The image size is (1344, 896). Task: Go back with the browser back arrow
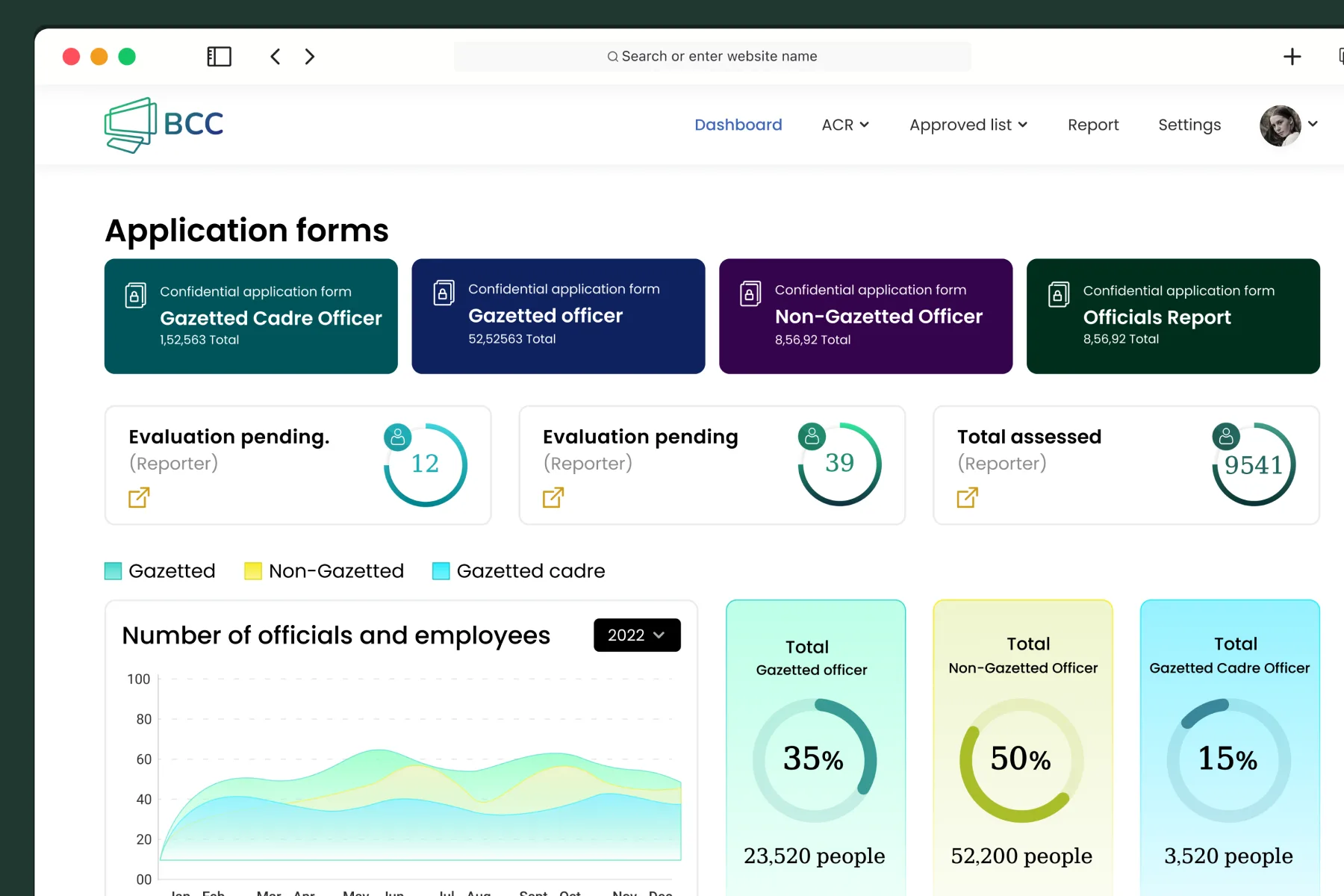(x=276, y=57)
